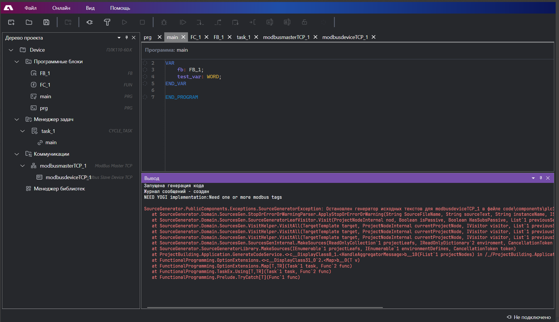Switch to the modbusmasterTCP_1 tab
559x322 pixels.
(x=286, y=37)
